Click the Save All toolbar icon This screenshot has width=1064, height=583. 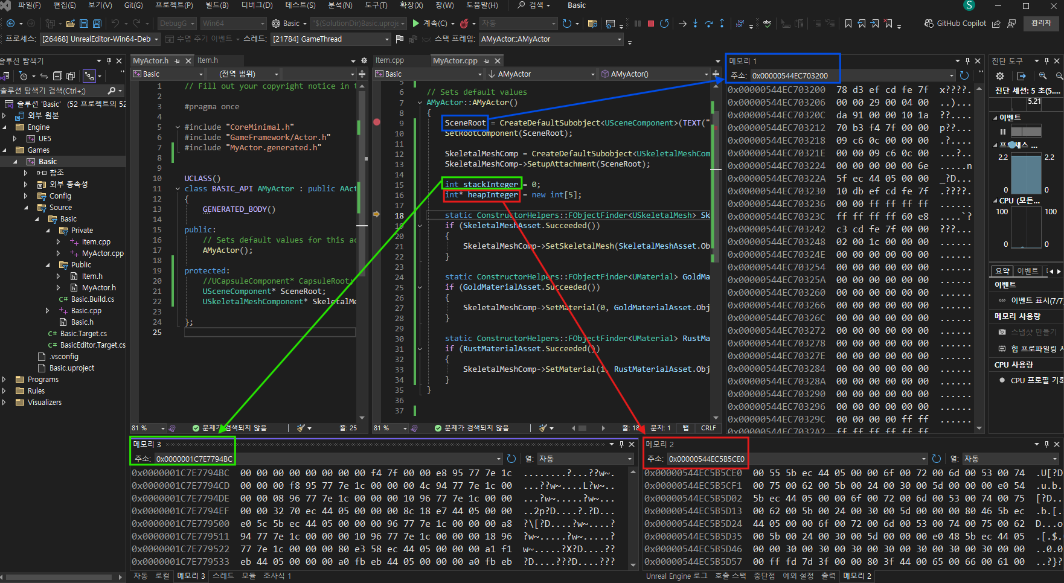(96, 24)
